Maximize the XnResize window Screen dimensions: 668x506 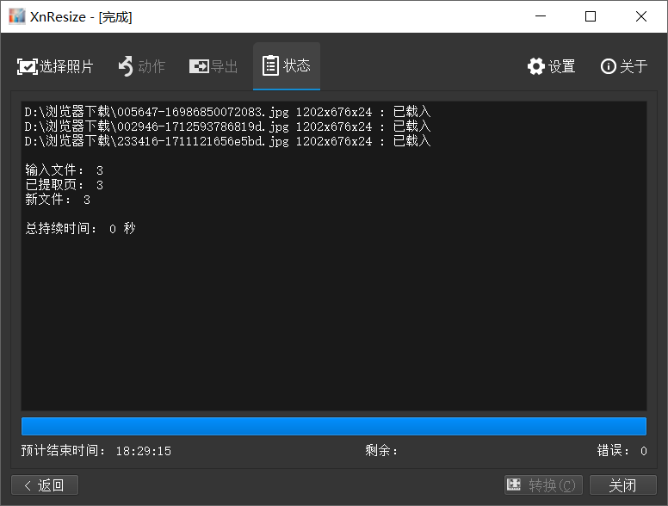[x=591, y=16]
